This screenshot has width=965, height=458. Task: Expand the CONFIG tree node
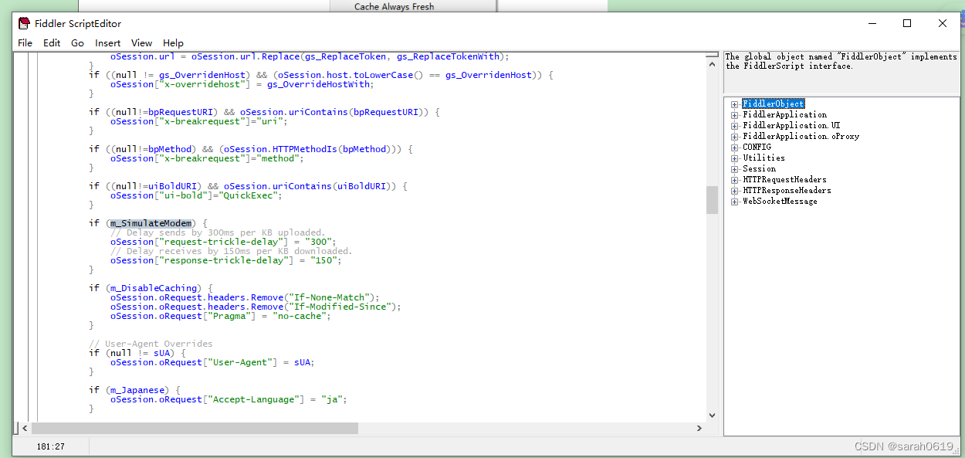(735, 147)
